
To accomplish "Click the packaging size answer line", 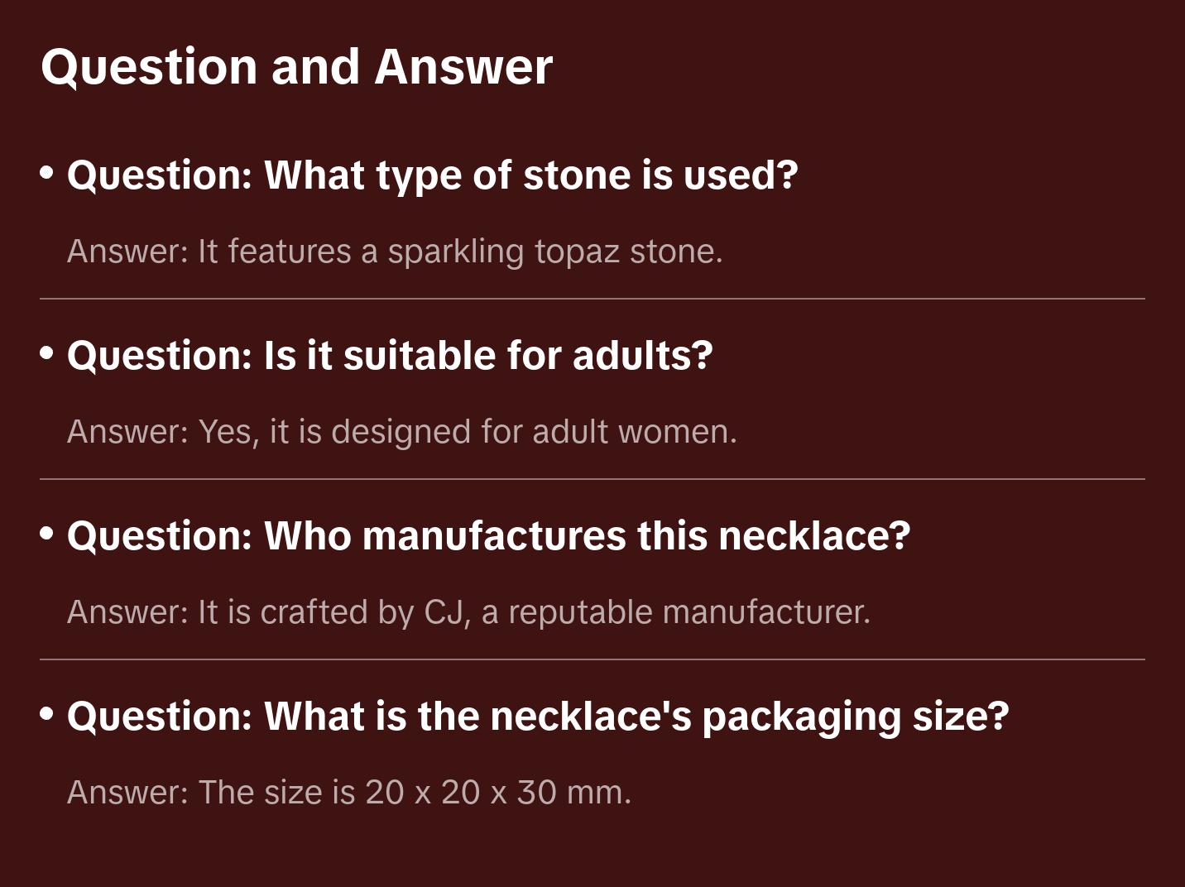I will tap(348, 793).
